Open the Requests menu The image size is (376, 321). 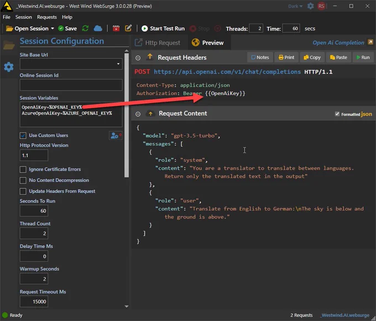pos(47,17)
